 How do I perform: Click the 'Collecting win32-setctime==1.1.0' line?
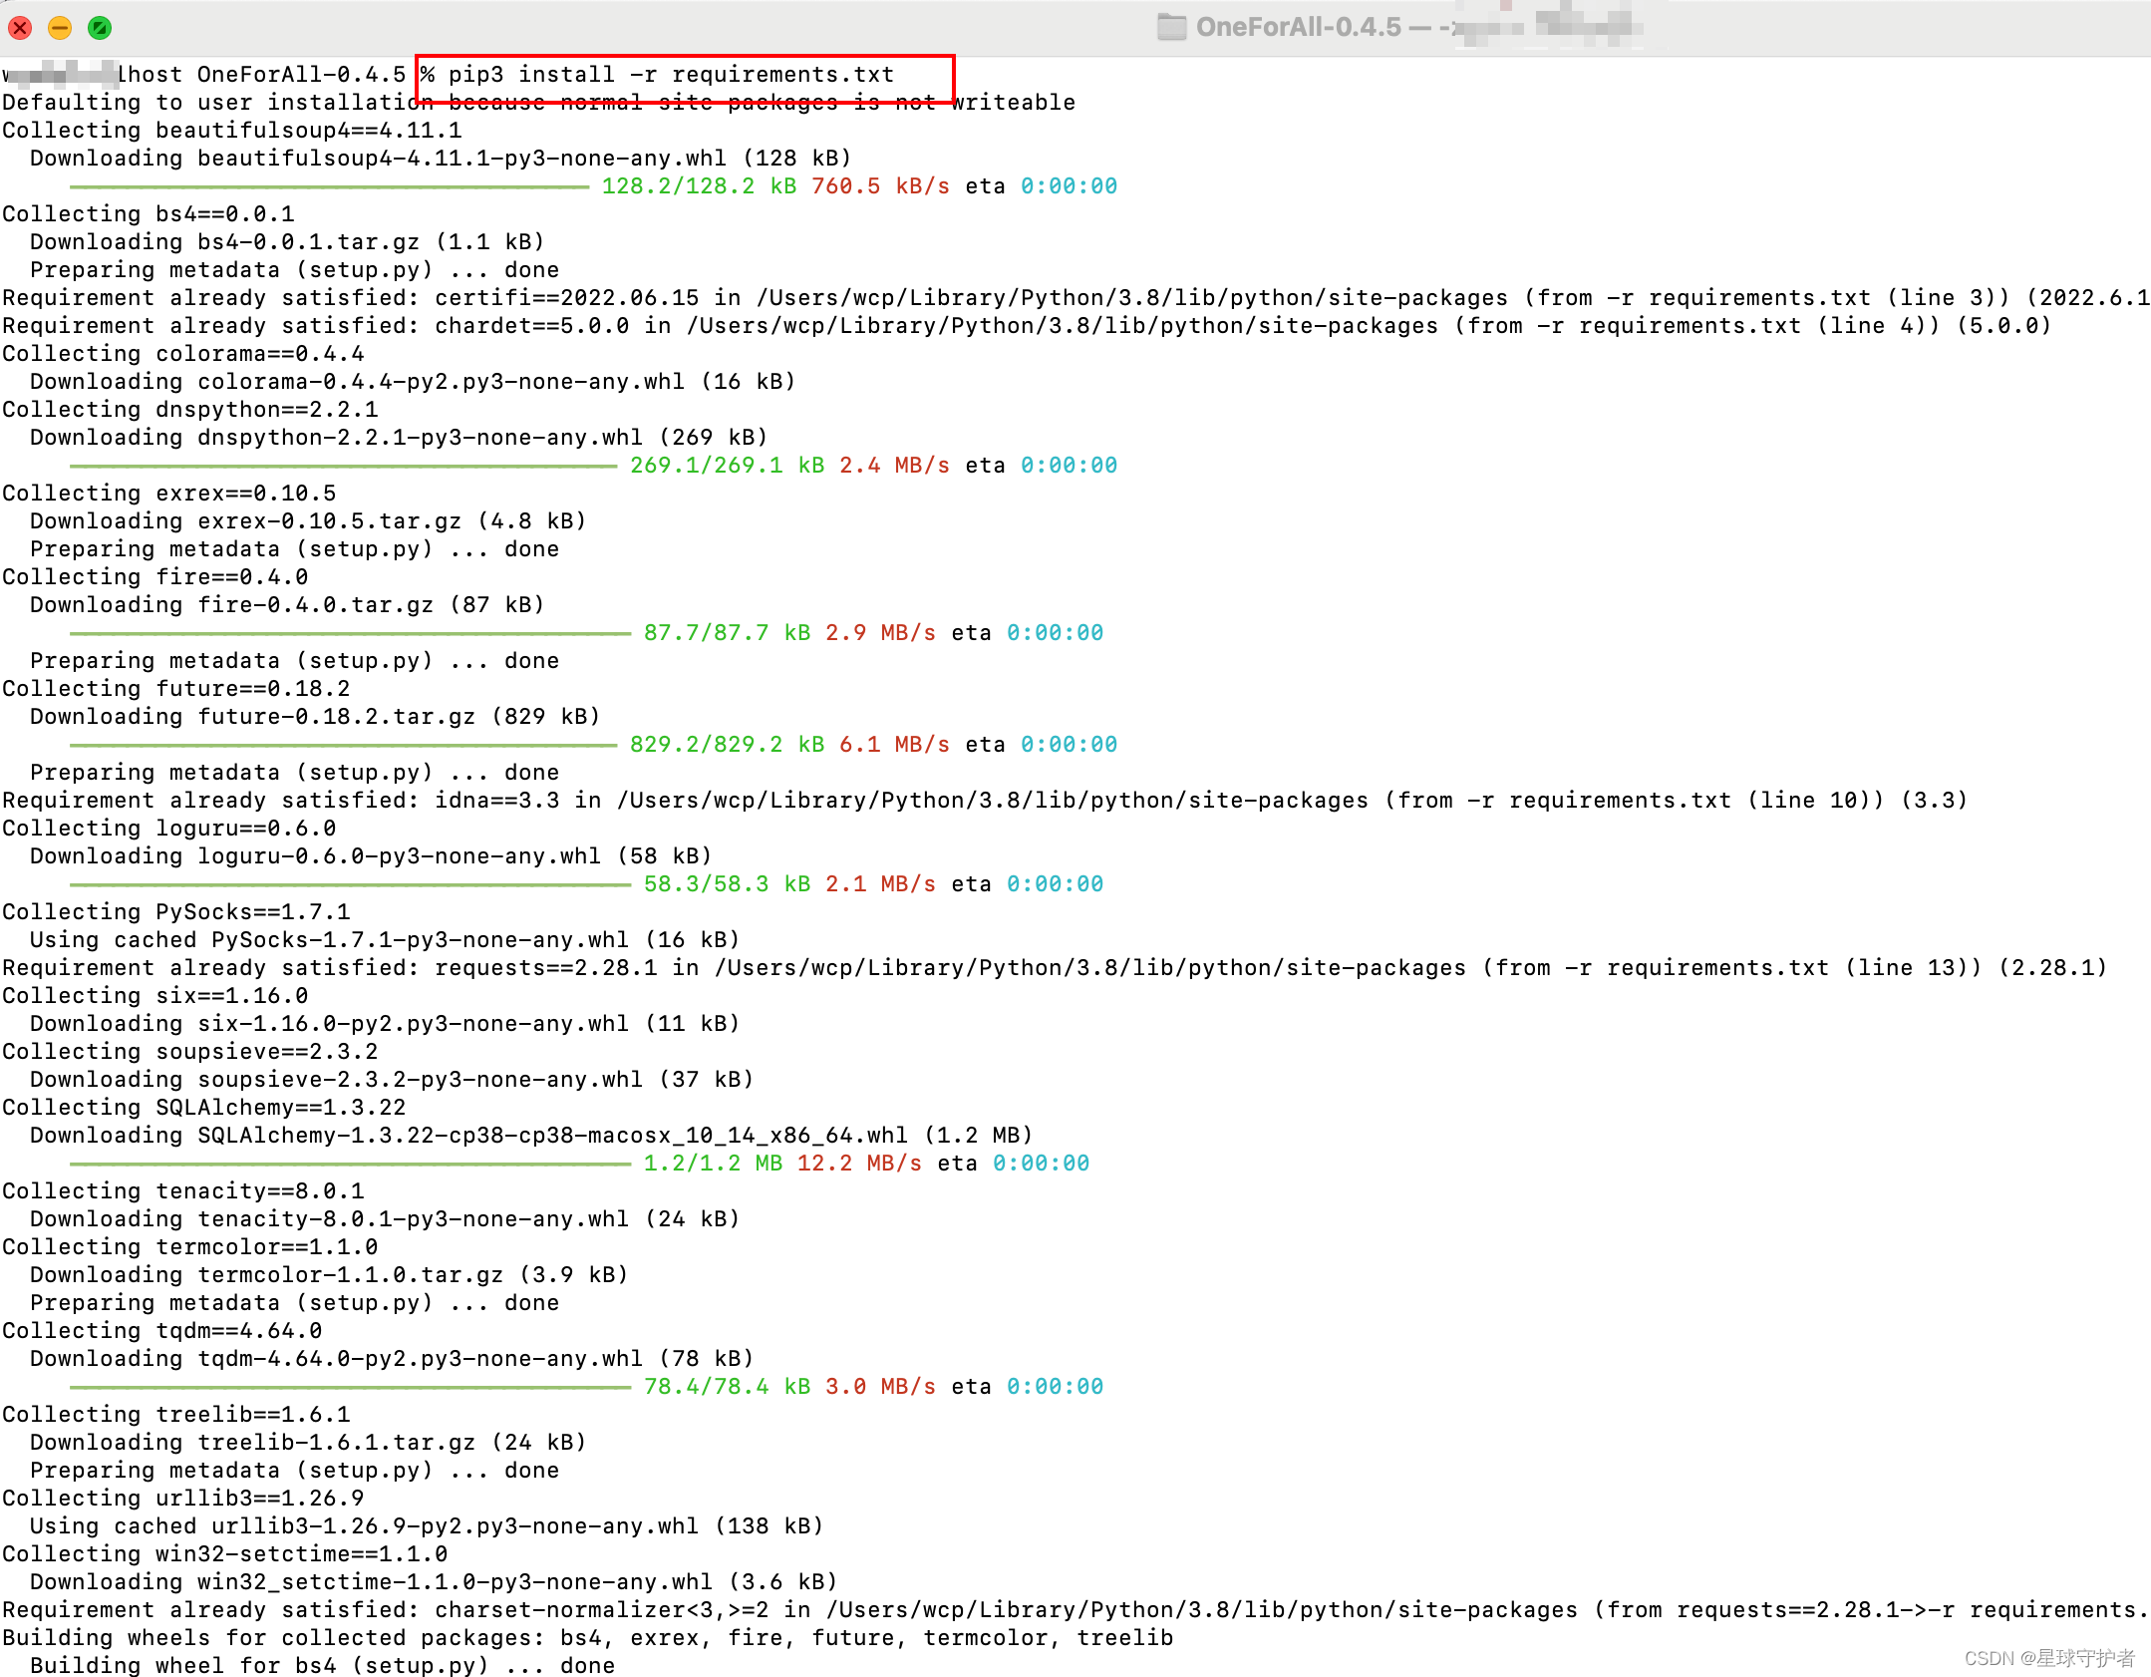point(225,1554)
